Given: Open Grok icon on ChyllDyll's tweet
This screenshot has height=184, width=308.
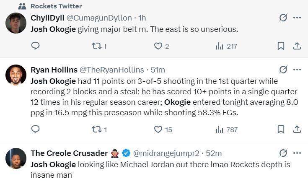Looking at the screenshot, I should coord(283,18).
